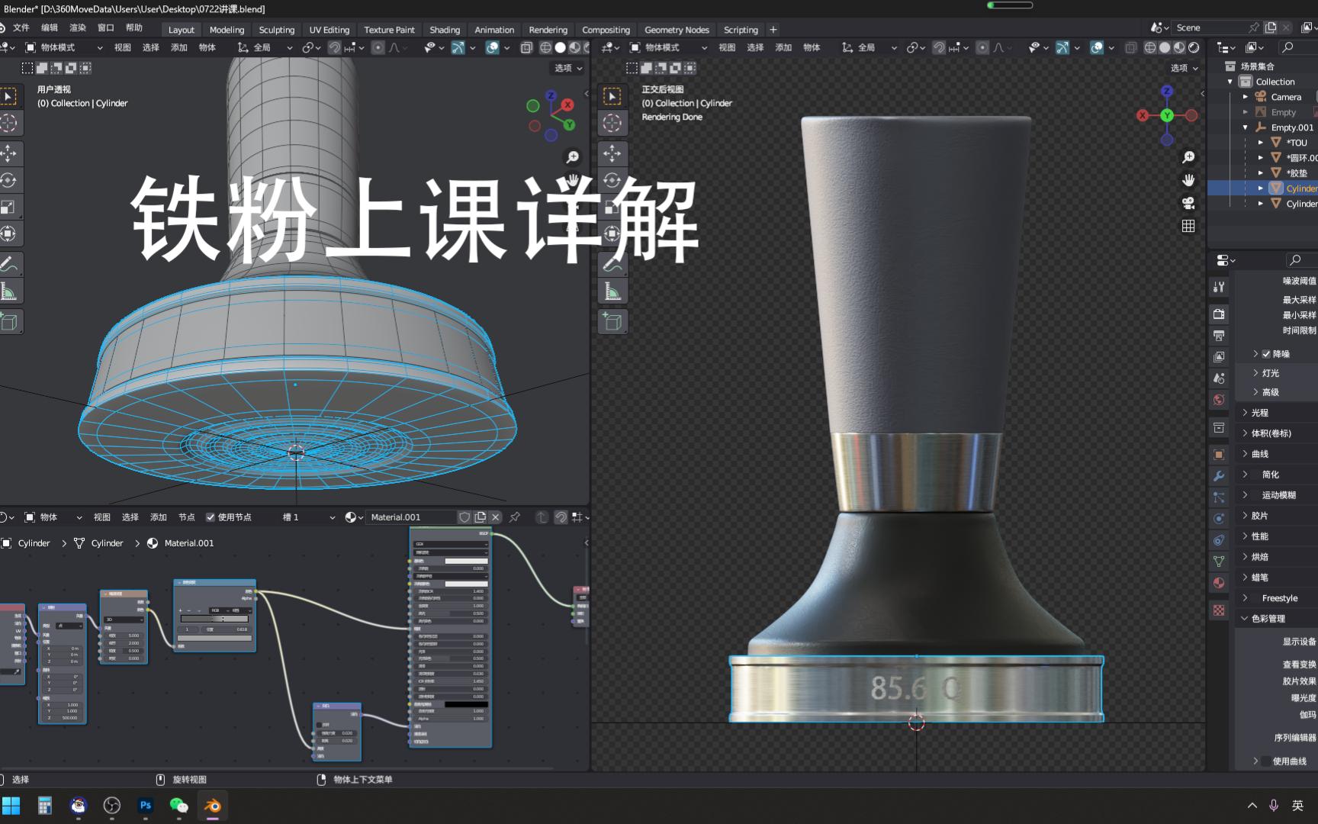
Task: Expand the 体积(卷标) panel
Action: click(x=1271, y=433)
